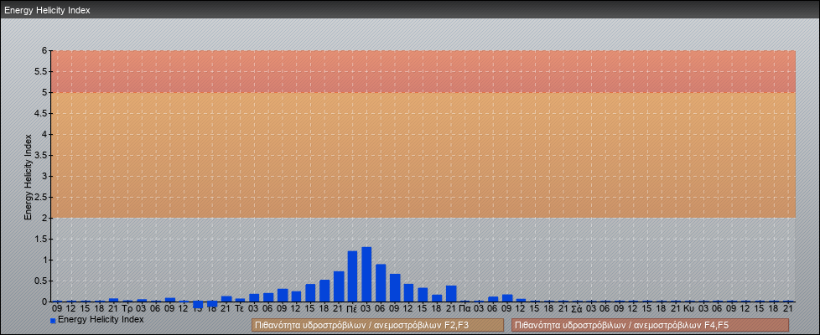Click the blue Energy Helicity Index legend marker
Screen dimensions: 820x335
click(53, 320)
